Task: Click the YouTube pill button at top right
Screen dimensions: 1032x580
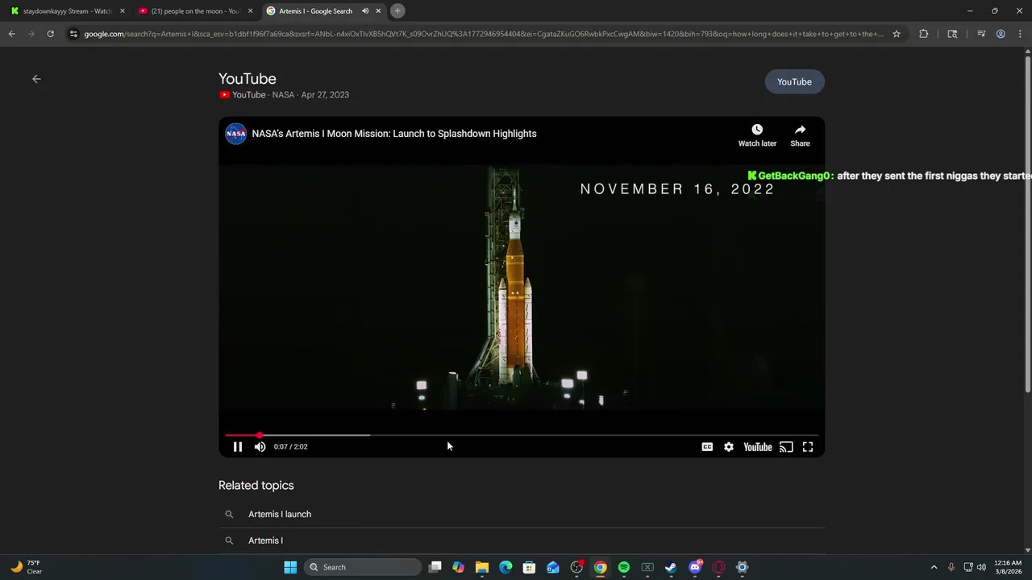Action: 794,82
